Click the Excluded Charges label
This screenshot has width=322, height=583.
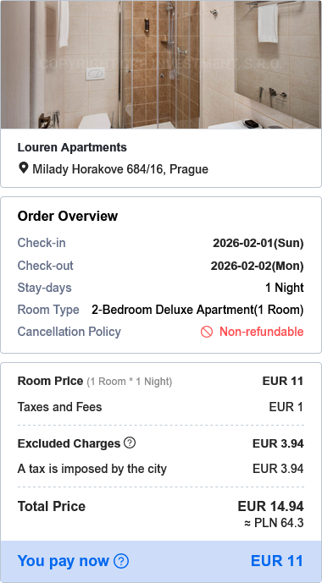(69, 443)
